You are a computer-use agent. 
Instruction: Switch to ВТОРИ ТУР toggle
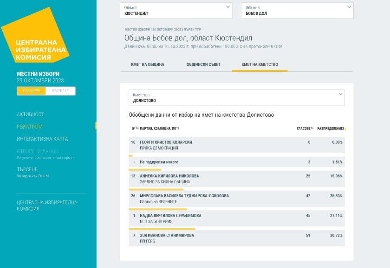[x=60, y=91]
